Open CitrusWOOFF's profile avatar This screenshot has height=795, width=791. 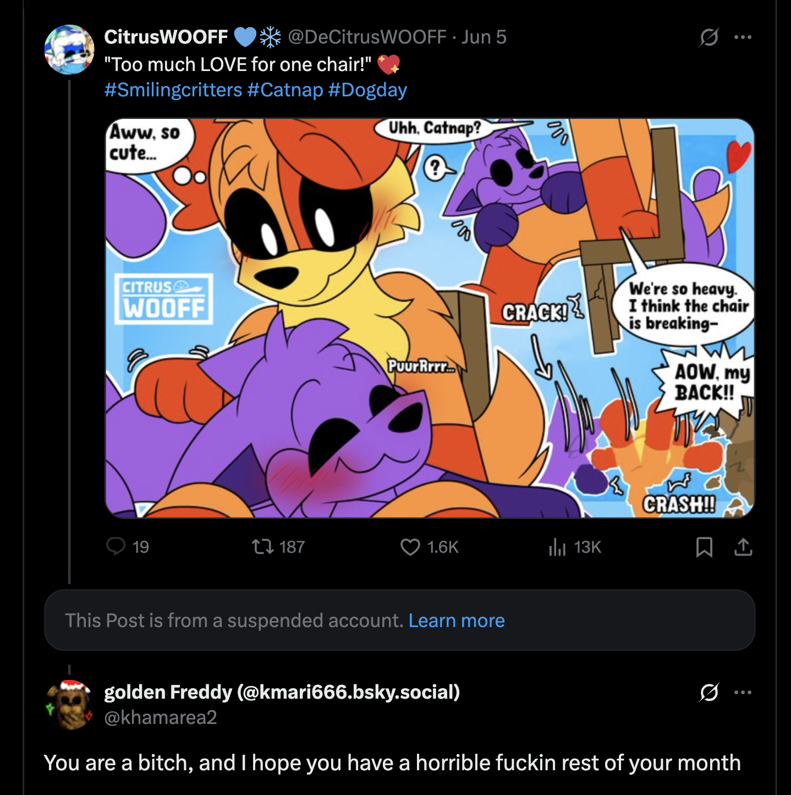point(69,50)
